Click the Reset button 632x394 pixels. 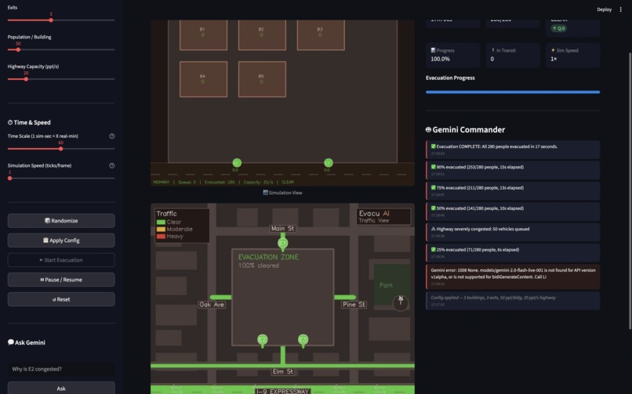point(61,299)
